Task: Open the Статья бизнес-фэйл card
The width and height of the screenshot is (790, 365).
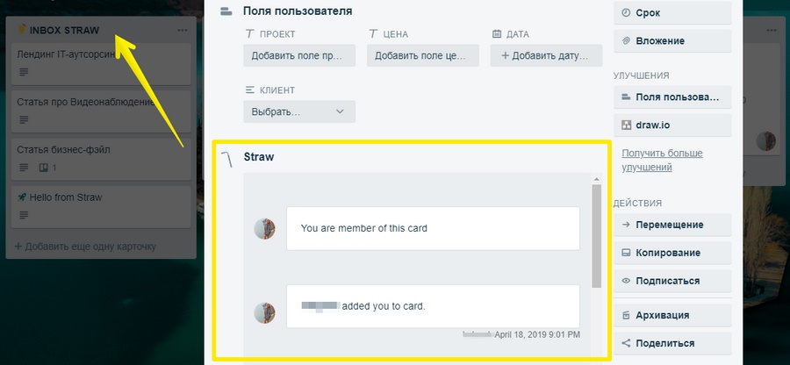Action: (x=101, y=160)
